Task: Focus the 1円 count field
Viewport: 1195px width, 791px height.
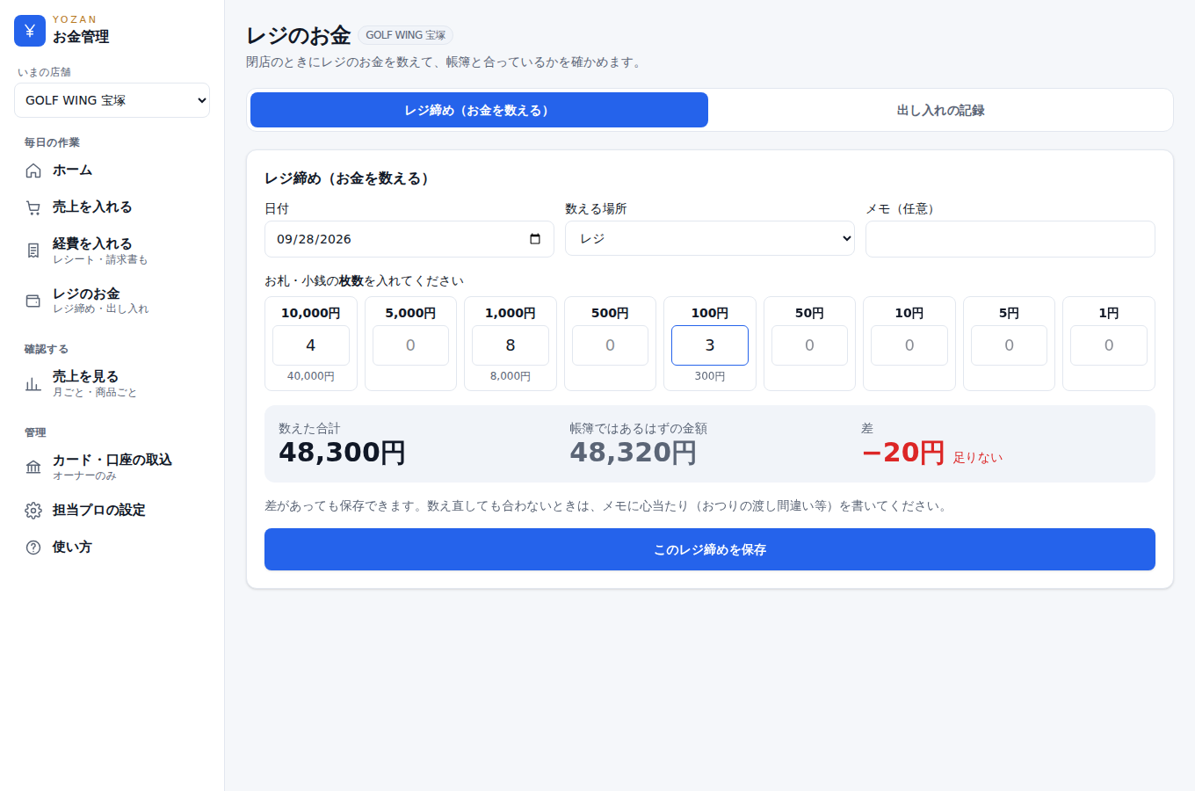Action: coord(1109,345)
